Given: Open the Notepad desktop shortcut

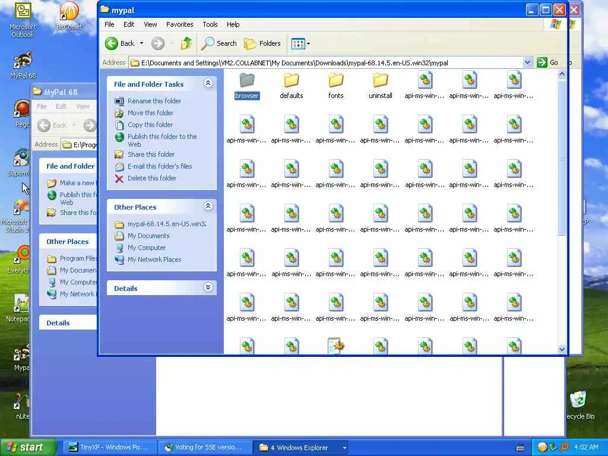Looking at the screenshot, I should [x=18, y=308].
